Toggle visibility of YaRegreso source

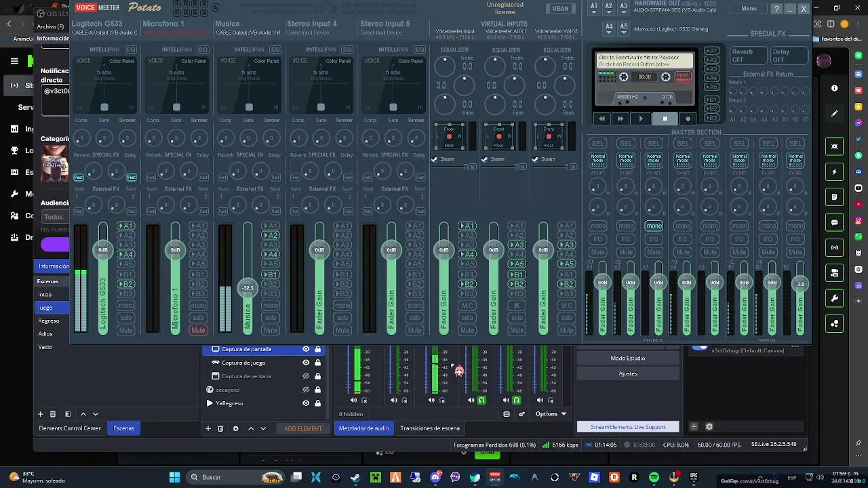pyautogui.click(x=306, y=403)
